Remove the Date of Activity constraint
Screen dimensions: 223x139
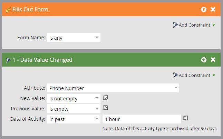coord(186,118)
